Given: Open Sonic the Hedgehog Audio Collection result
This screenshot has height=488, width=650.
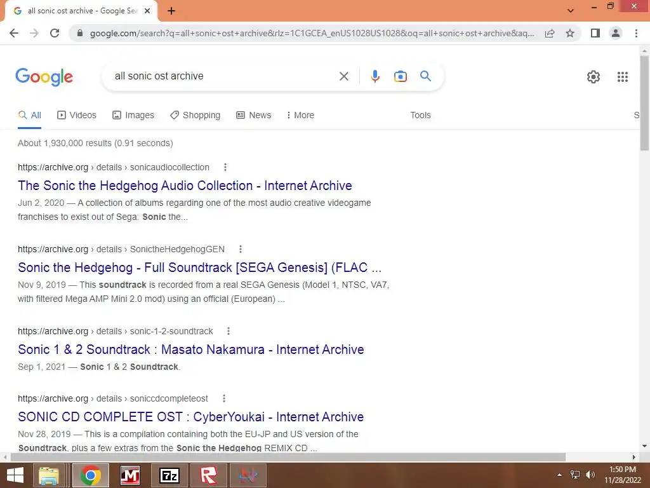Looking at the screenshot, I should click(185, 186).
